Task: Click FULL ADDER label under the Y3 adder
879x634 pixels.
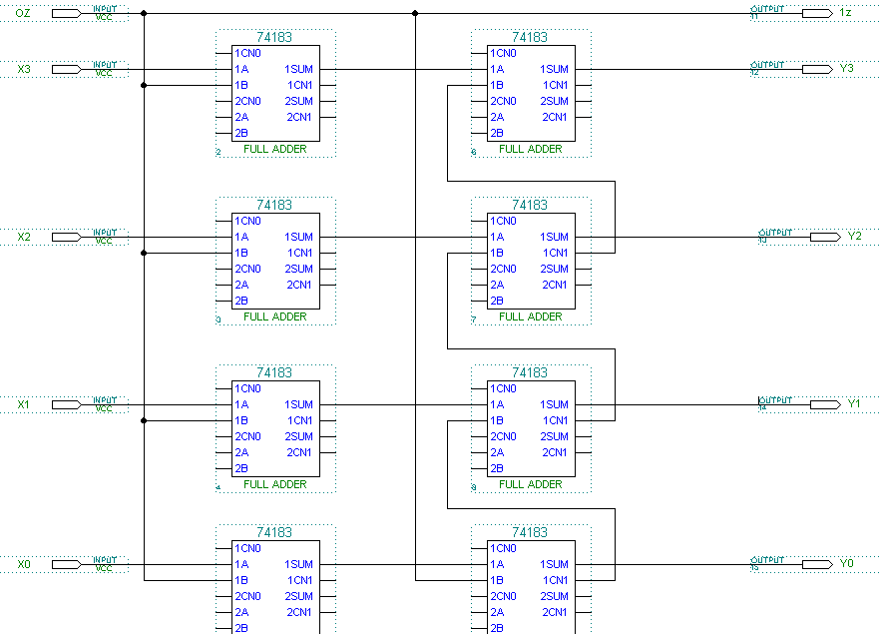Action: point(531,149)
